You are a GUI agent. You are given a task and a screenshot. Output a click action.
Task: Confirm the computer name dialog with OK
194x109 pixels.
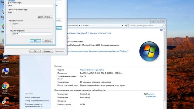[x=35, y=41]
